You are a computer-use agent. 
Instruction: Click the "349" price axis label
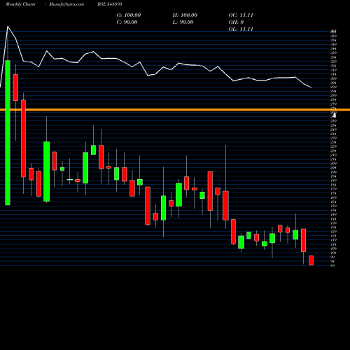(x=333, y=45)
